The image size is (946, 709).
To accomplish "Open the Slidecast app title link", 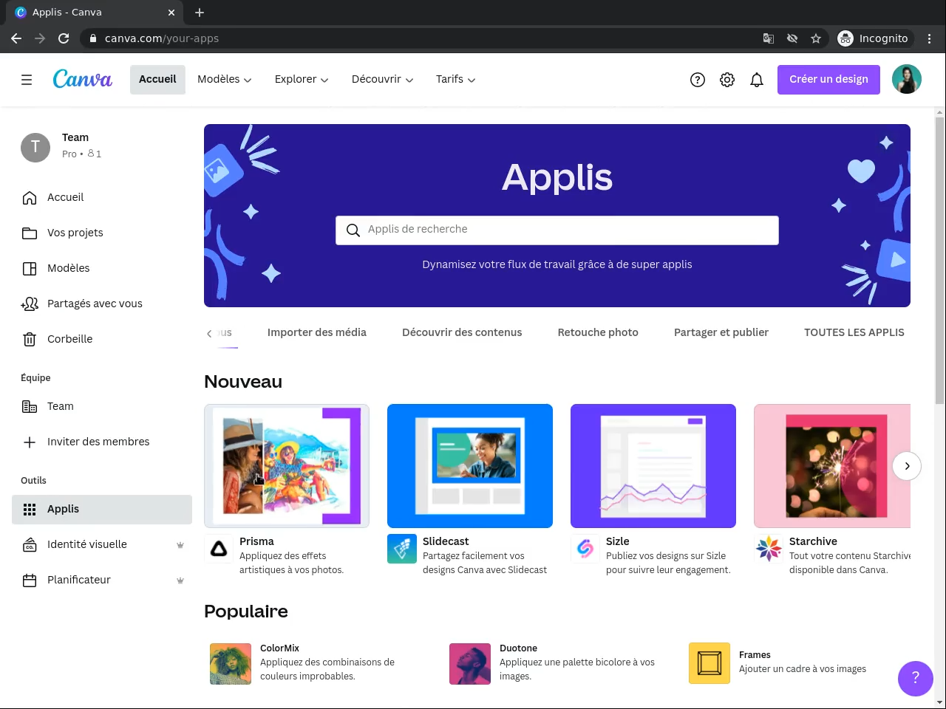I will click(446, 541).
